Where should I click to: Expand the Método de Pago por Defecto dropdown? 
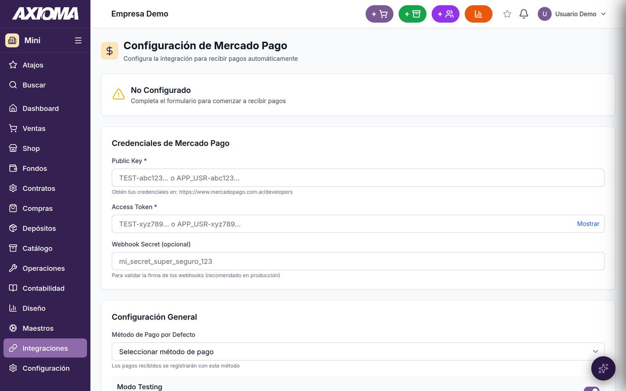click(x=358, y=352)
